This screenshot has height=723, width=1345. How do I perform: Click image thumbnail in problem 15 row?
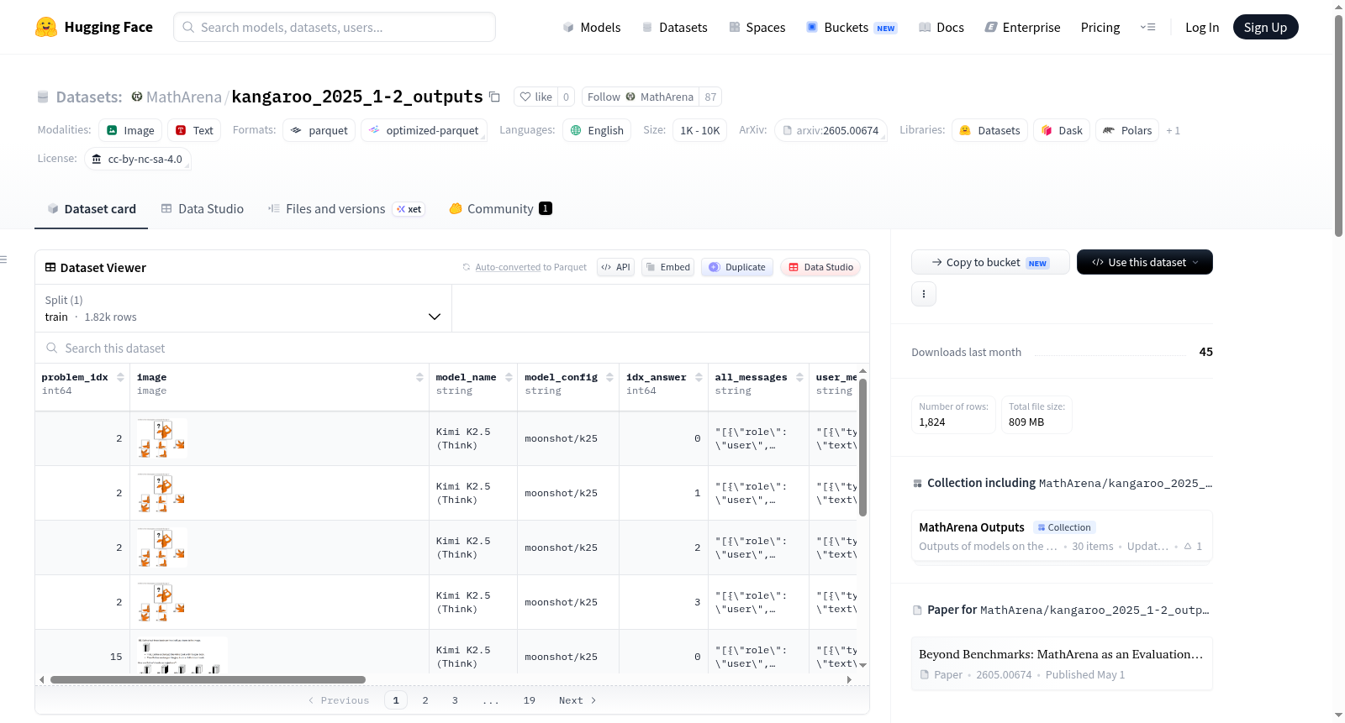[x=182, y=655]
